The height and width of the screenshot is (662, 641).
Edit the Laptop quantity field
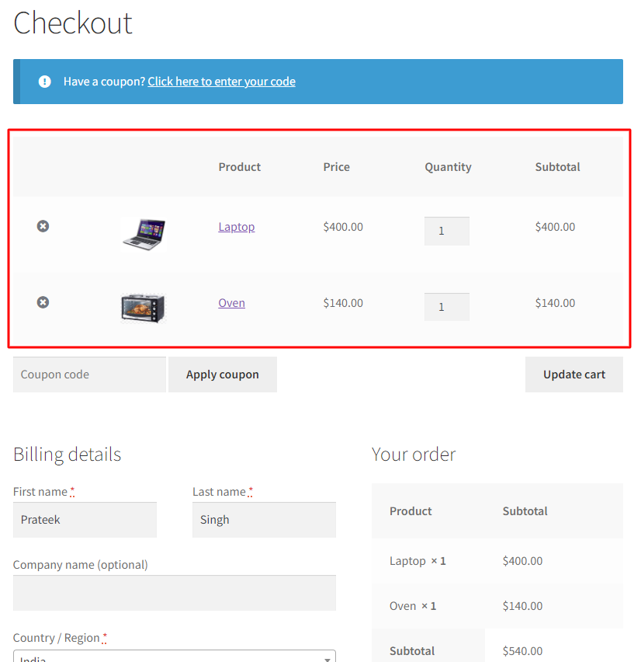[446, 231]
